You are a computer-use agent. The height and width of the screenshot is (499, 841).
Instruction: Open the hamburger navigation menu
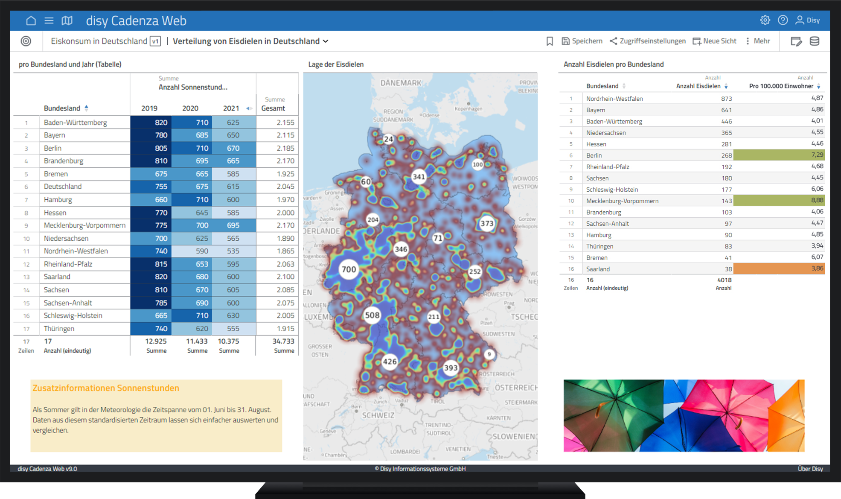point(49,20)
